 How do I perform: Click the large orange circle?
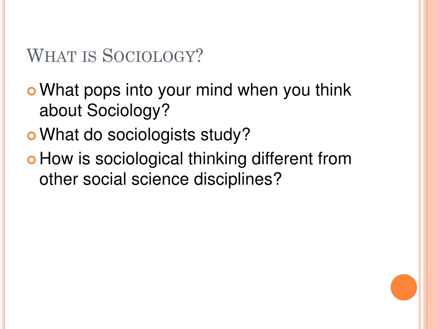pyautogui.click(x=404, y=287)
